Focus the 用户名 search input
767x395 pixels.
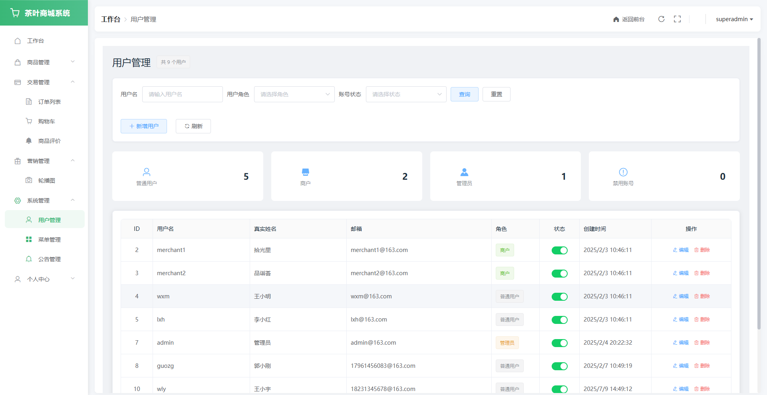[x=182, y=94]
